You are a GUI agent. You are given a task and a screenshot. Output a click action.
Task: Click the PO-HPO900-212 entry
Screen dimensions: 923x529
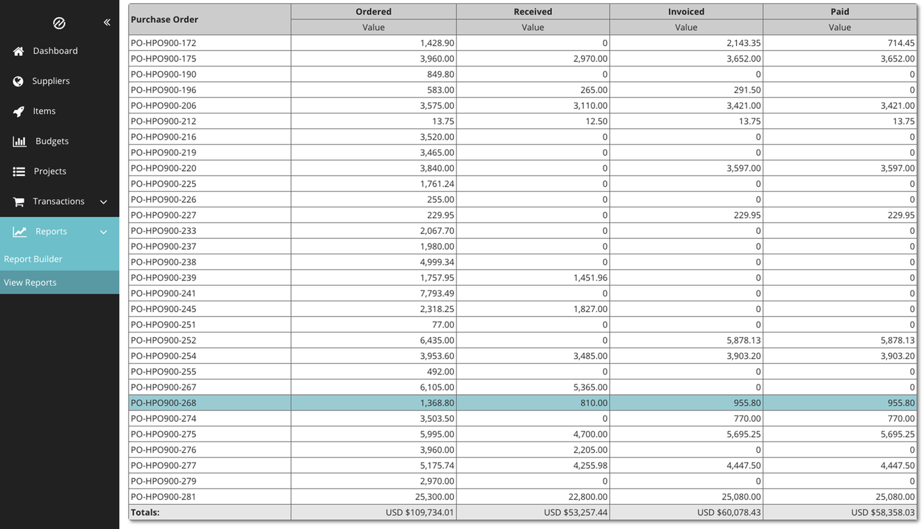[x=164, y=121]
